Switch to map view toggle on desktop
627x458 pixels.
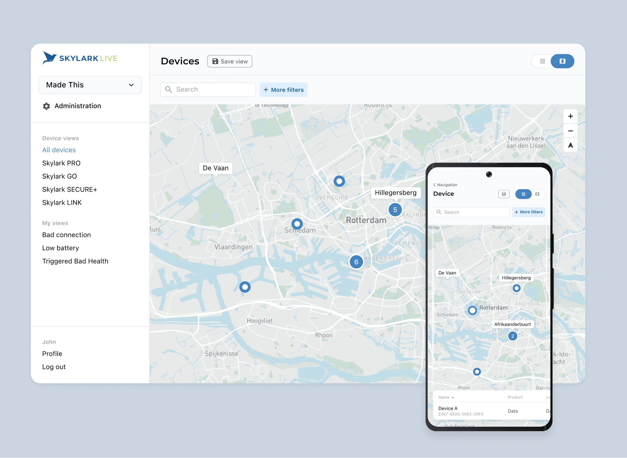tap(562, 61)
